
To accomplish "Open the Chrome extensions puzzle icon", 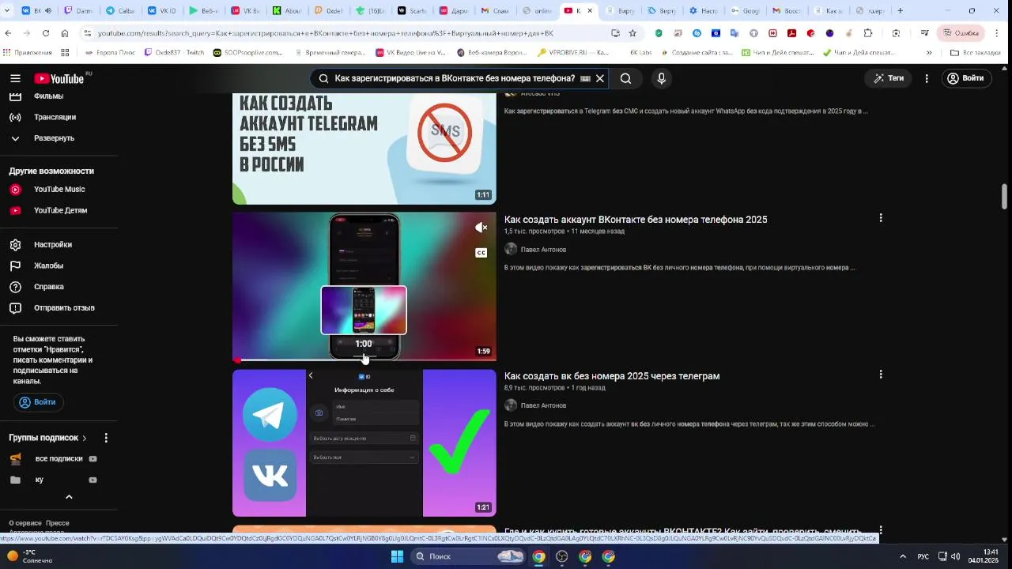I will pyautogui.click(x=867, y=33).
